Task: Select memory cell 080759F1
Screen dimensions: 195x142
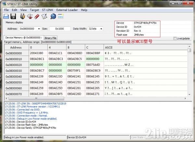Action: [76, 71]
